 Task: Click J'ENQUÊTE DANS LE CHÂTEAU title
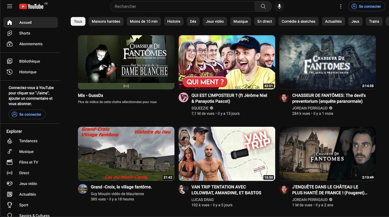click(330, 190)
